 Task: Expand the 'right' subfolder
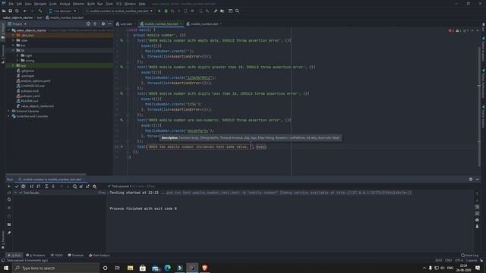(17, 55)
